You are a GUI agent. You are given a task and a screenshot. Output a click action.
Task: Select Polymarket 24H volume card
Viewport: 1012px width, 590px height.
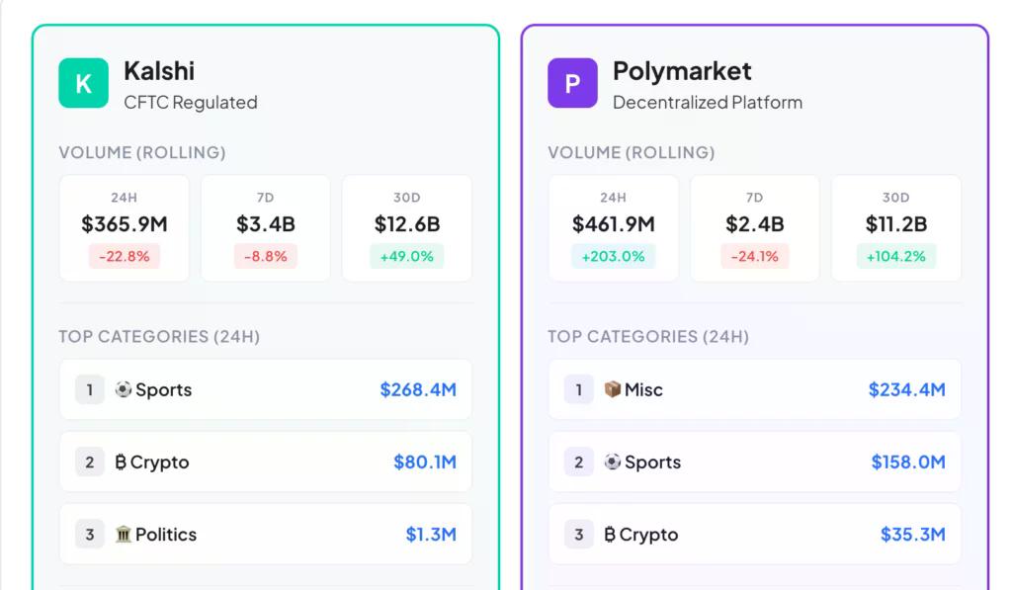[613, 228]
